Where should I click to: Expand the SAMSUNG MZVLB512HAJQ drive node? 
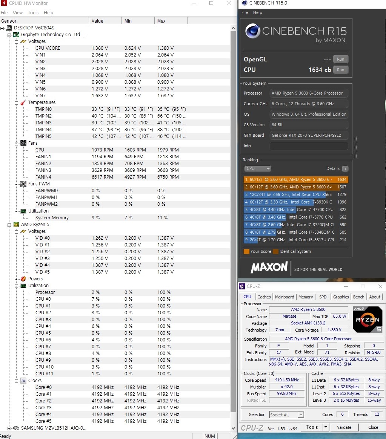click(x=9, y=428)
